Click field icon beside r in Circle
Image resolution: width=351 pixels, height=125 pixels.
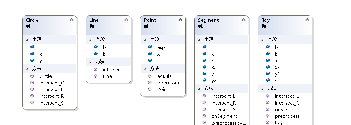32,47
